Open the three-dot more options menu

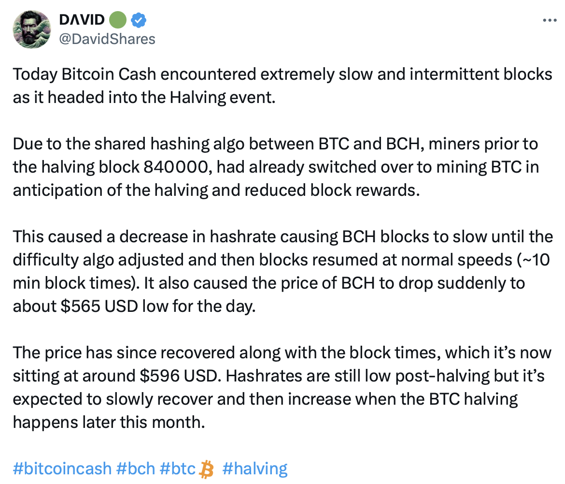click(x=550, y=21)
